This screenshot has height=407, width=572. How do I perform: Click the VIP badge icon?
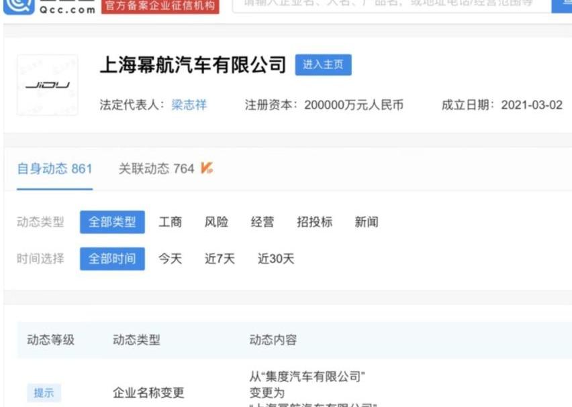207,168
